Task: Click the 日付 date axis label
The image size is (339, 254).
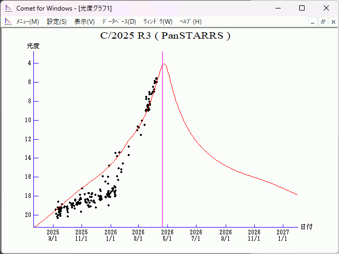Action: tap(306, 227)
